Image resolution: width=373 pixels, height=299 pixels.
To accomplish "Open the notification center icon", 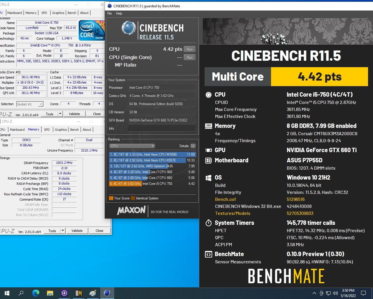I will 363,293.
